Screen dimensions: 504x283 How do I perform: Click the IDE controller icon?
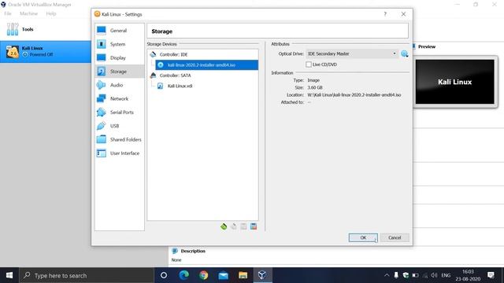pos(153,54)
